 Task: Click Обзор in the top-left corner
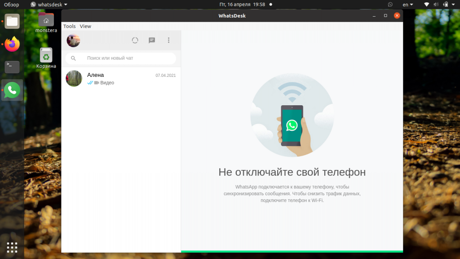pos(11,4)
